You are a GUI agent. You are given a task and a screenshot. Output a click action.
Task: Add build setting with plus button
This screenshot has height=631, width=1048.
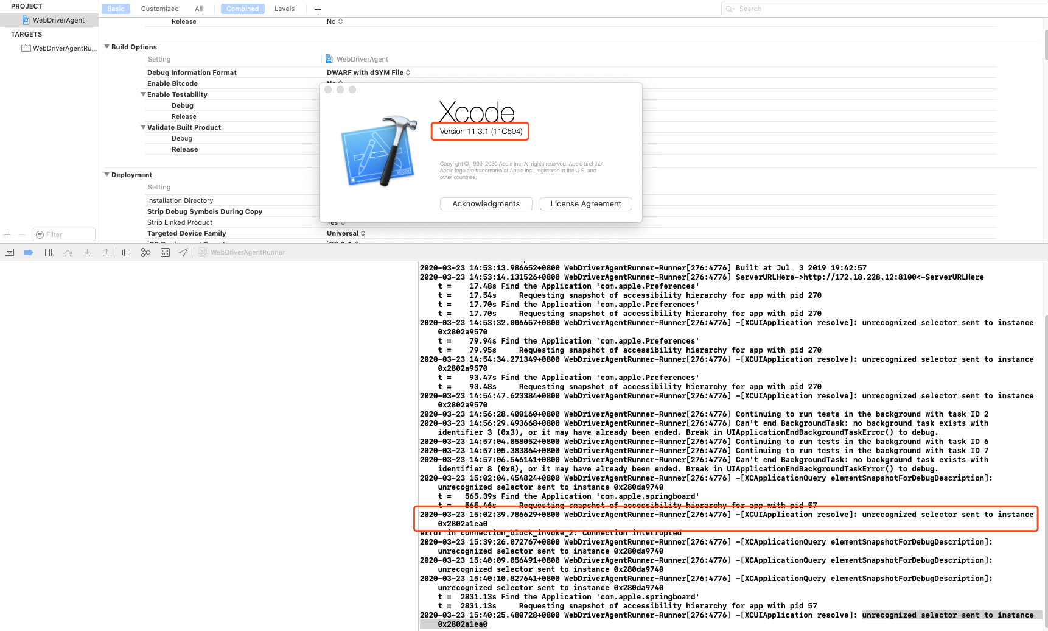pyautogui.click(x=318, y=9)
